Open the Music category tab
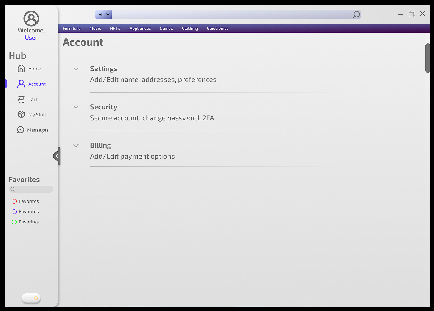Screen dimensions: 434x311 coord(95,28)
